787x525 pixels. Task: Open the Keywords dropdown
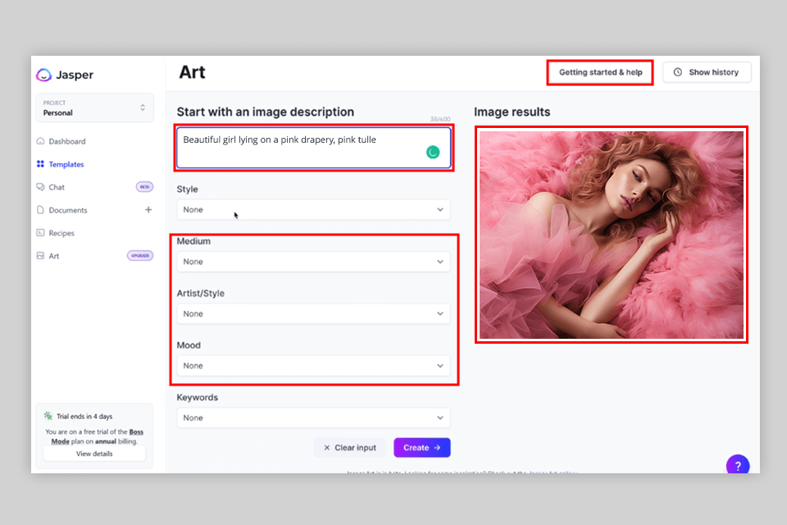(x=314, y=418)
